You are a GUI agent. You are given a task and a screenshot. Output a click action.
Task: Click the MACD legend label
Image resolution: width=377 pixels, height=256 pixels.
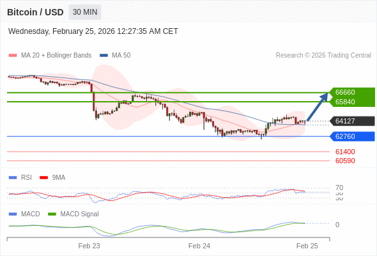[x=30, y=214]
